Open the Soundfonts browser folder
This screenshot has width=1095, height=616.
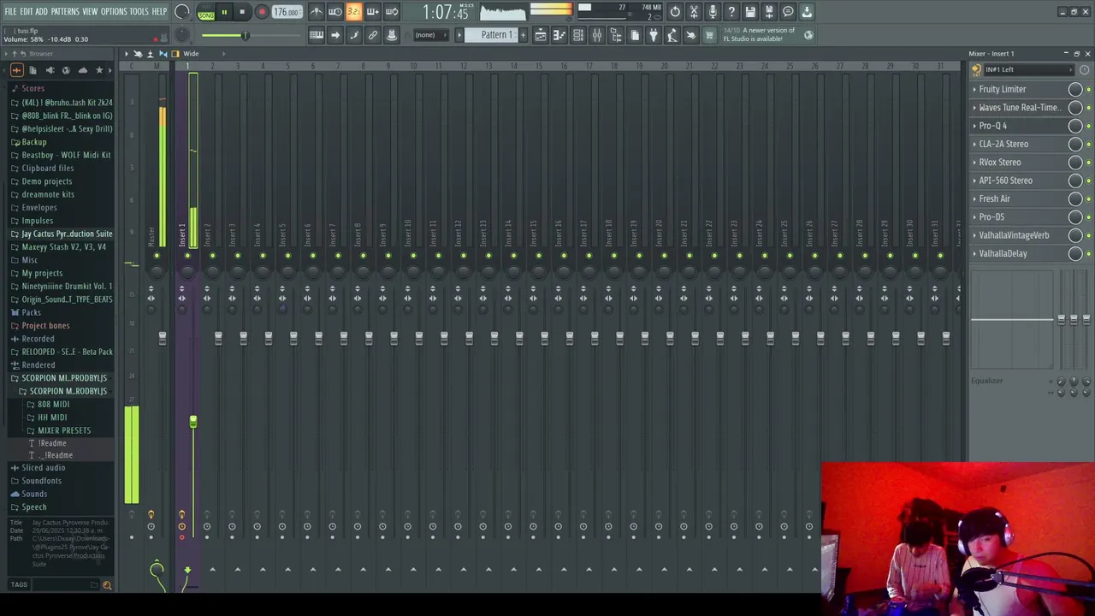tap(41, 481)
